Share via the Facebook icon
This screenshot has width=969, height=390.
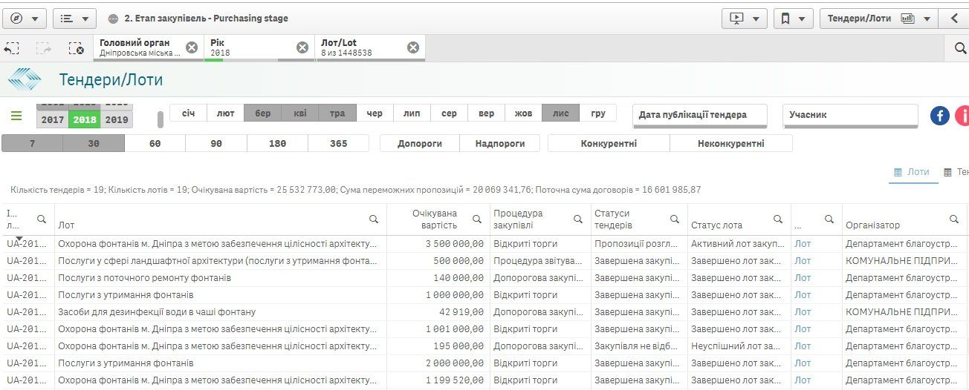(940, 116)
